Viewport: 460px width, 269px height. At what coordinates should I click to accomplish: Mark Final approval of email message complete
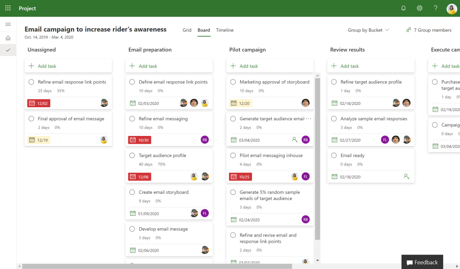coord(32,119)
